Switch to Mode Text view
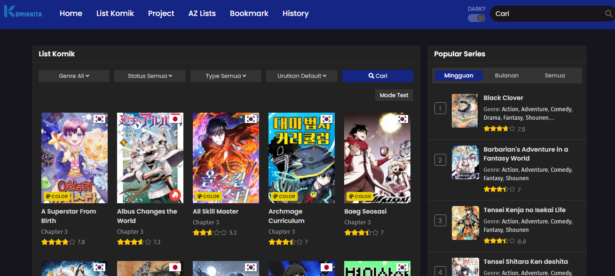Screen dimensions: 615x276 click(394, 95)
